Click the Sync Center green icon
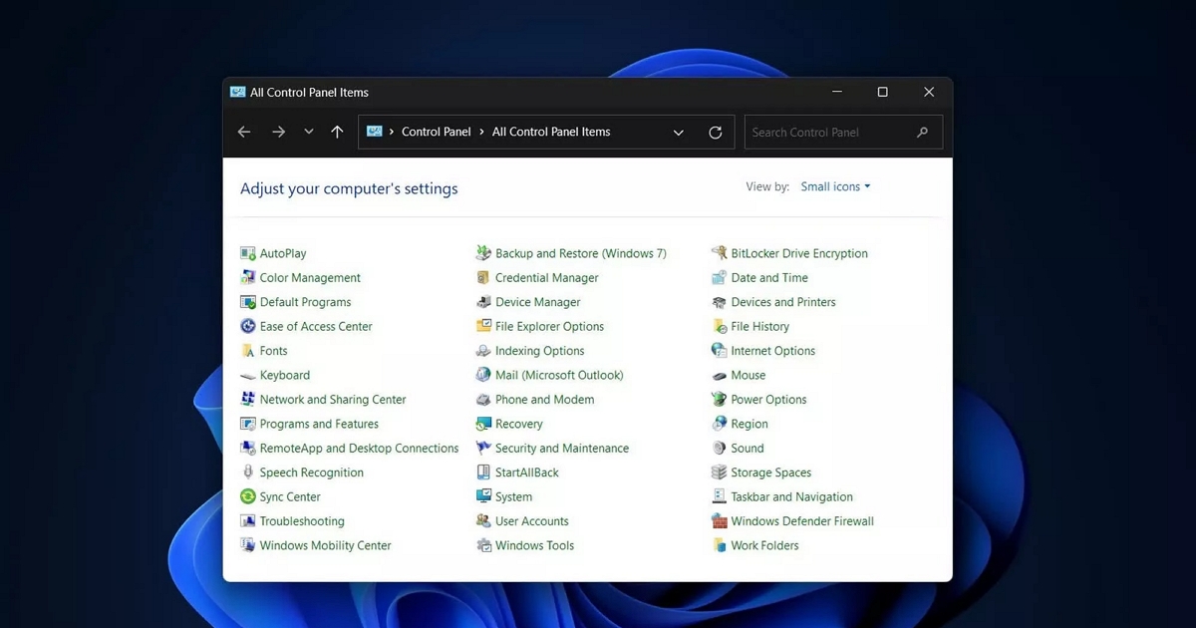Image resolution: width=1196 pixels, height=628 pixels. click(248, 496)
